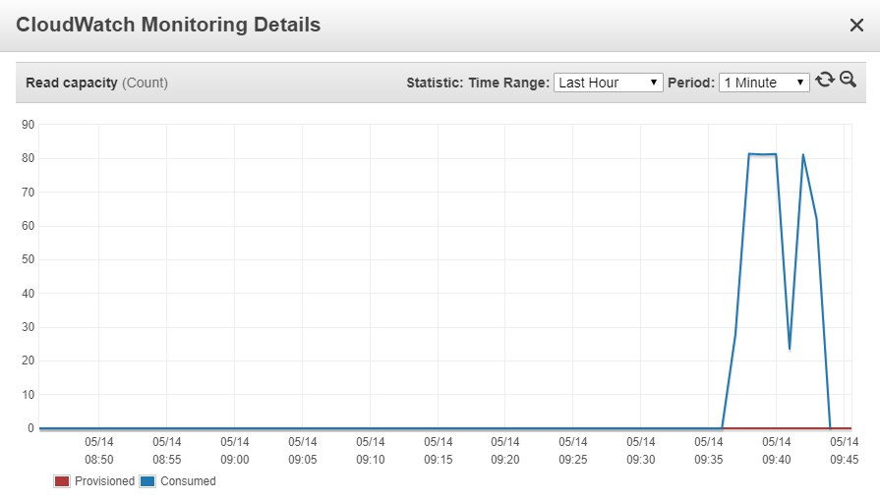Click the 80 value on y-axis
Screen dimensions: 880x500
[x=29, y=158]
